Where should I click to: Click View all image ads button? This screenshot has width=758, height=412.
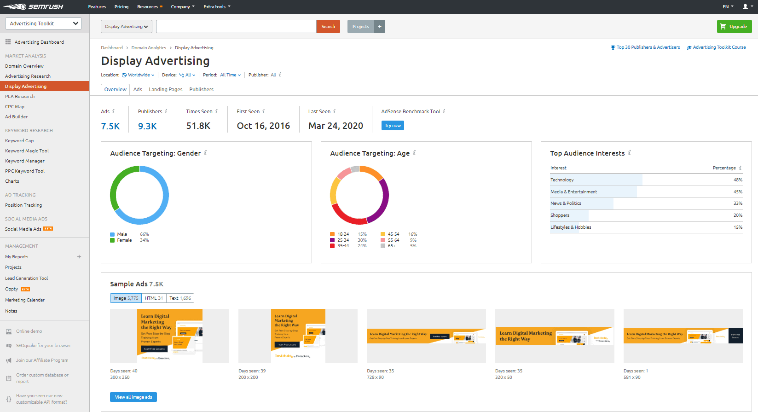point(133,397)
